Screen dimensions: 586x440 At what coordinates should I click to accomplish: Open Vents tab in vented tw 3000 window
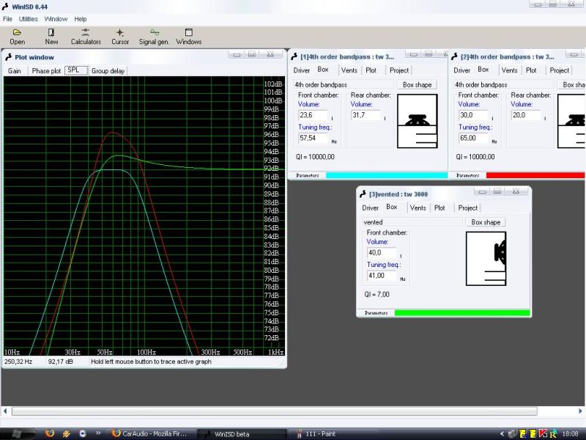(418, 208)
